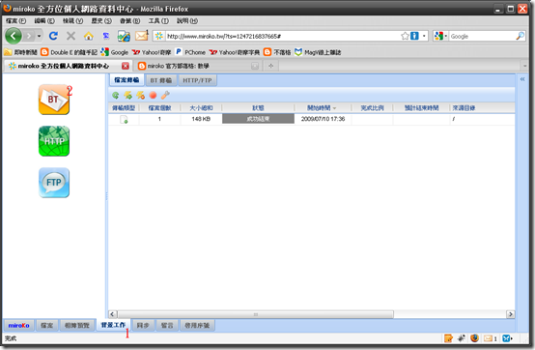
Task: Click the green refresh icon in transfer toolbar
Action: [x=116, y=96]
